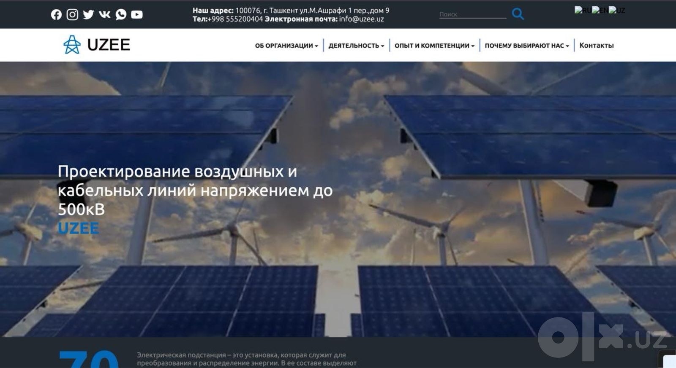Open the YouTube social icon
This screenshot has height=368, width=676.
[x=137, y=14]
